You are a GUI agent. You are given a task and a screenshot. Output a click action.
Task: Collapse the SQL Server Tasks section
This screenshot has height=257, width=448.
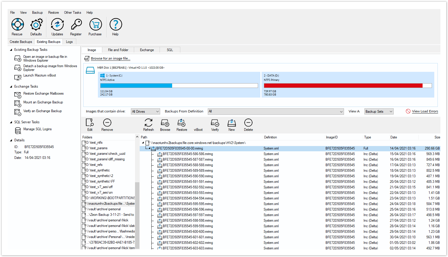coord(11,122)
